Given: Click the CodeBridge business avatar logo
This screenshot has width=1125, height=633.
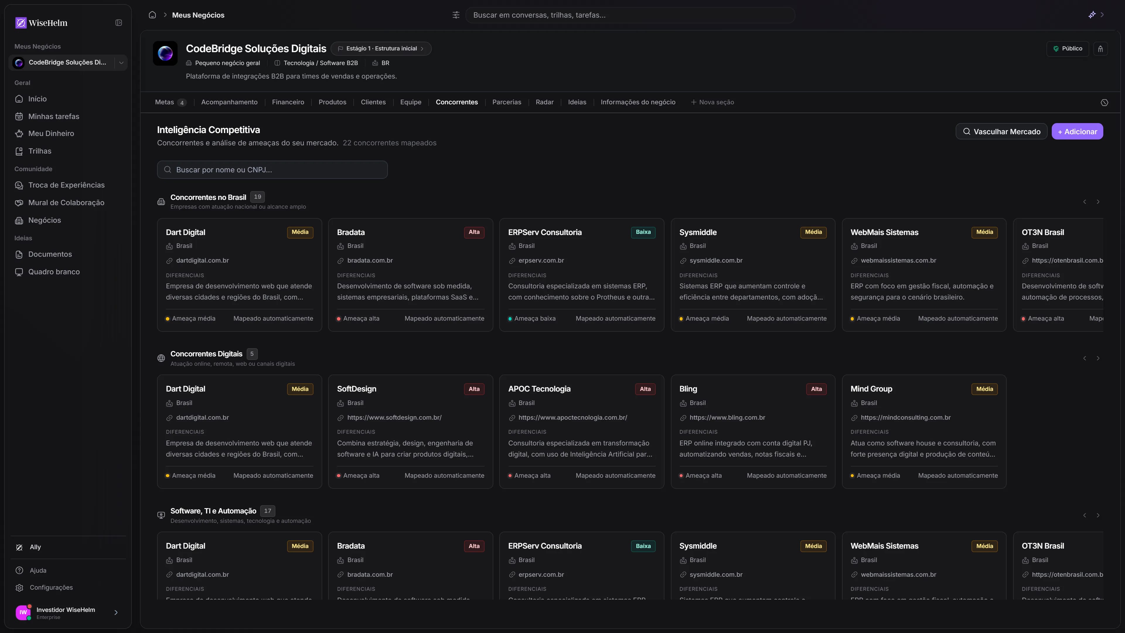Looking at the screenshot, I should (x=165, y=53).
